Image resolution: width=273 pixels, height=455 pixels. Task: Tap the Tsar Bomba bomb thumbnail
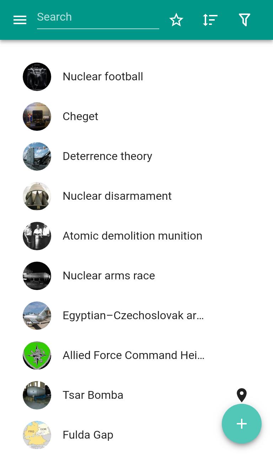pos(37,395)
